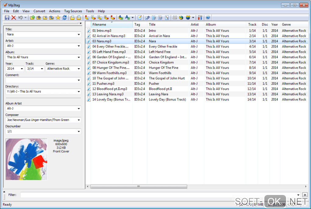The width and height of the screenshot is (311, 209).
Task: Open the Undo history dropdown arrow
Action: 25,18
